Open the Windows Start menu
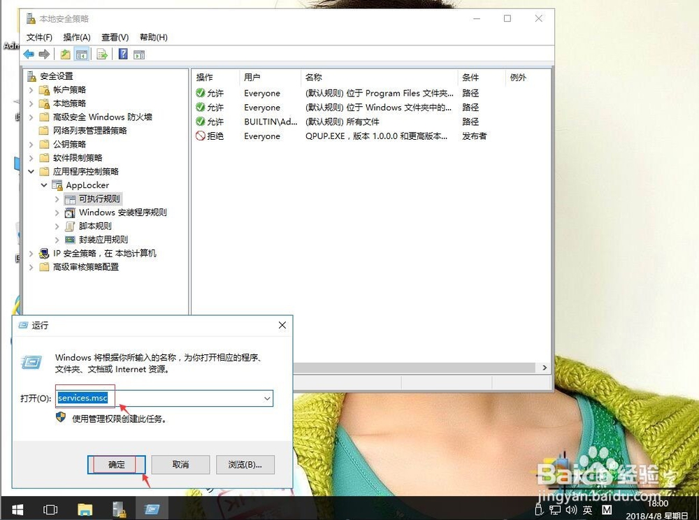The height and width of the screenshot is (520, 699). 16,510
